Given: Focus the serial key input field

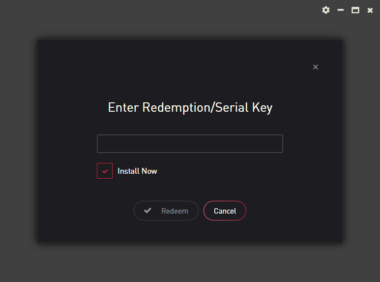Looking at the screenshot, I should 190,144.
